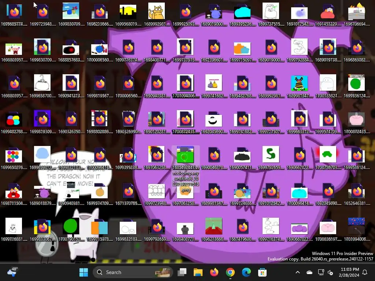Click the taskbar Search box
The height and width of the screenshot is (281, 375).
(x=133, y=272)
